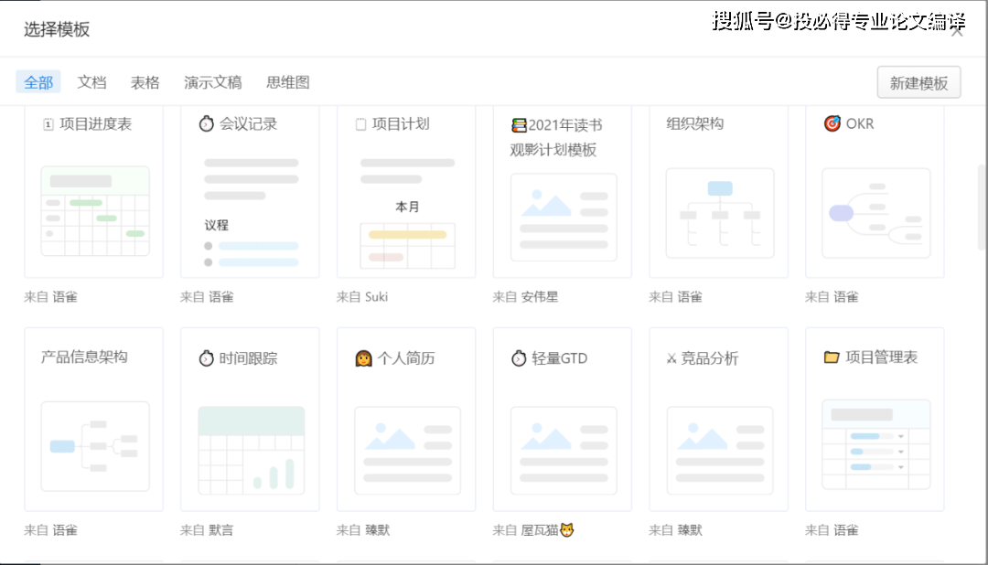Image resolution: width=988 pixels, height=565 pixels.
Task: Click the stopwatch icon beside 会议记录
Action: pos(206,123)
